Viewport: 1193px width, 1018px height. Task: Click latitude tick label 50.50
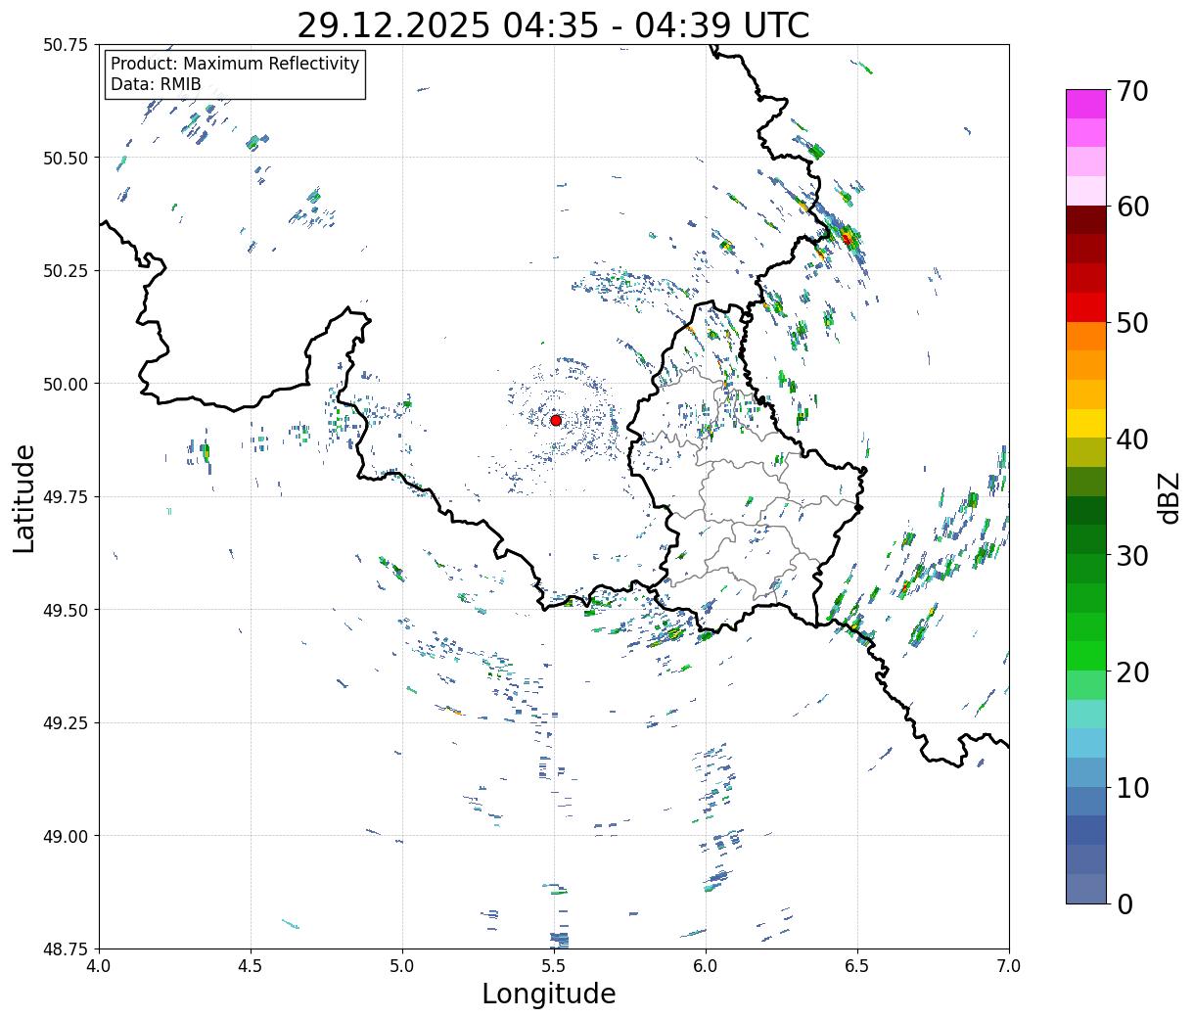click(x=67, y=158)
